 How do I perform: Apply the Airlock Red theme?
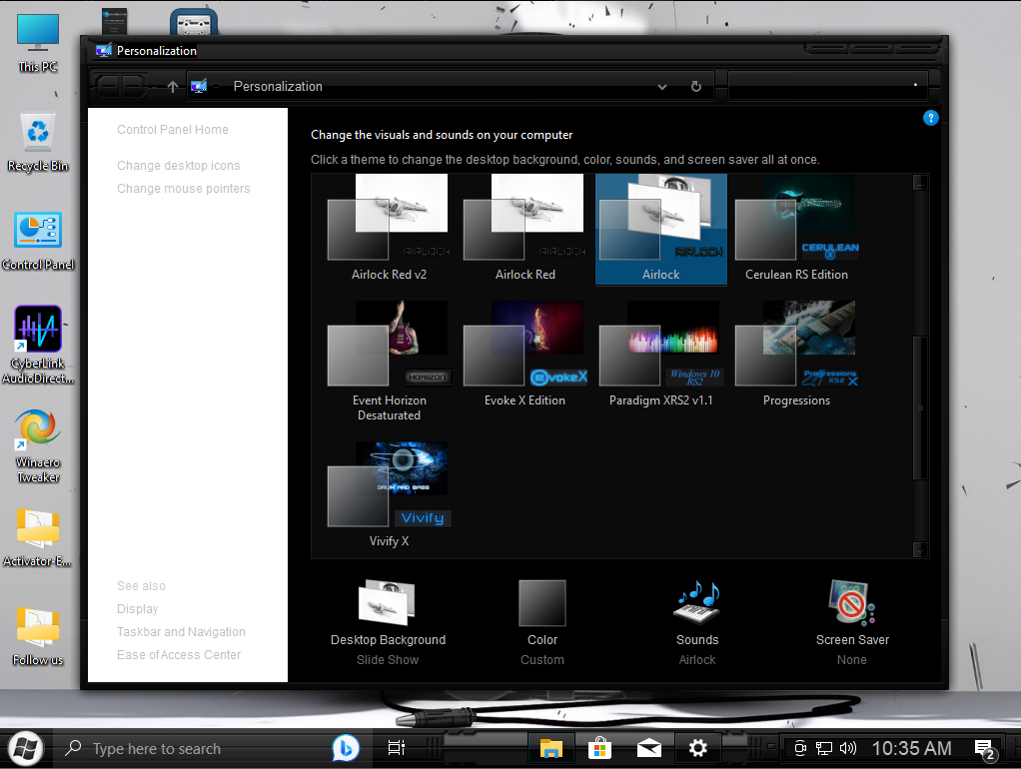pyautogui.click(x=524, y=229)
